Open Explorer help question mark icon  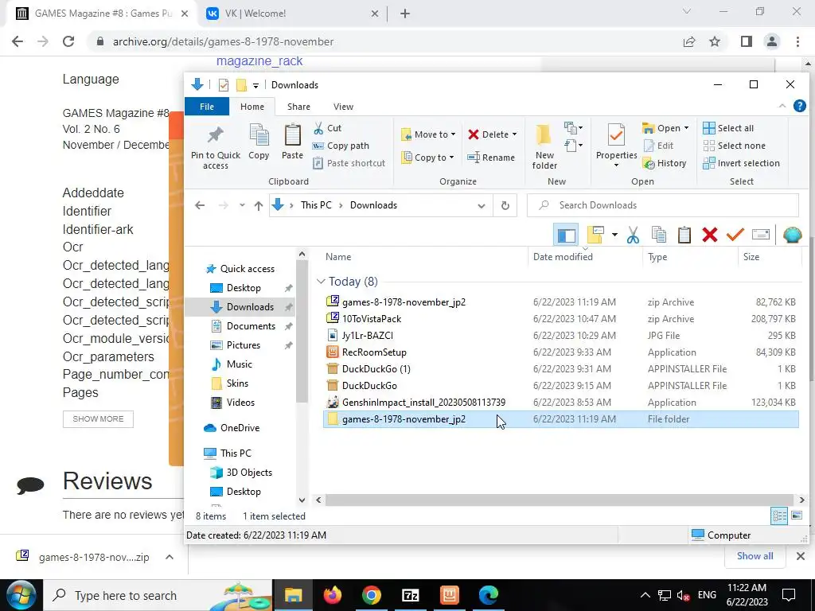pyautogui.click(x=799, y=106)
